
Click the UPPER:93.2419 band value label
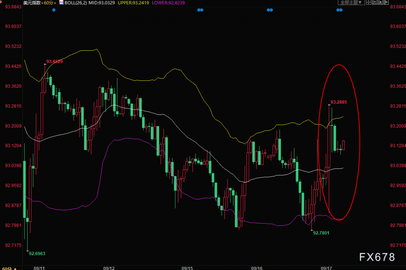pos(133,3)
